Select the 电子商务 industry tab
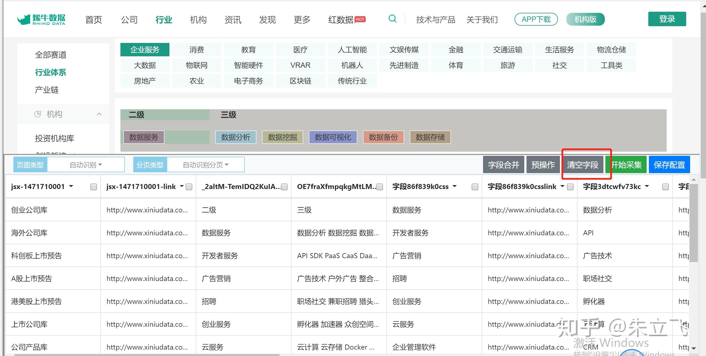Viewport: 706px width, 356px height. point(249,81)
